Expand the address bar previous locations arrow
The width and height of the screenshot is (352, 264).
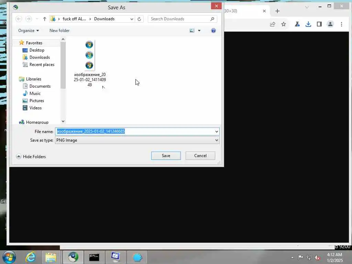pyautogui.click(x=132, y=19)
